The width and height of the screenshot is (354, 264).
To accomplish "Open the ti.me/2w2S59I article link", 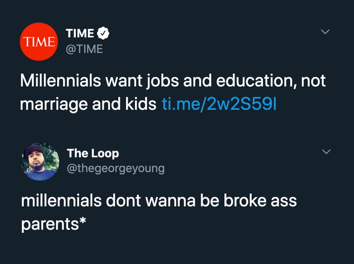I will coord(219,104).
